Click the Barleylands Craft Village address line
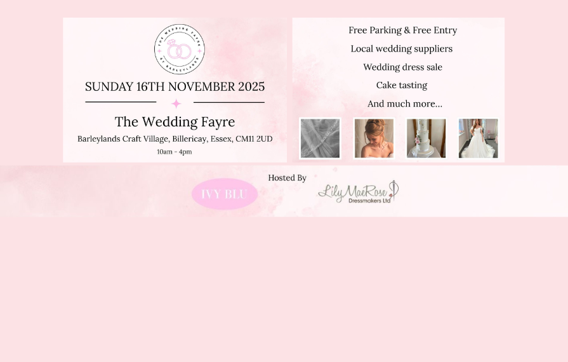 [x=175, y=139]
